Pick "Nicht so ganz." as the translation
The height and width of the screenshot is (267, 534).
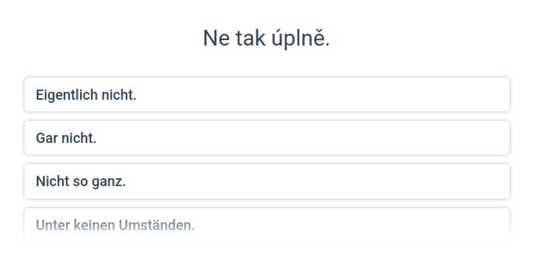267,182
